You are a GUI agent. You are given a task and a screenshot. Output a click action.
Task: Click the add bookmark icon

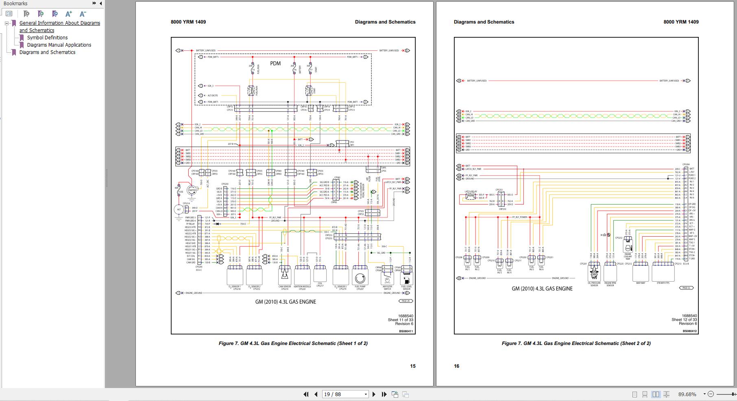[41, 14]
